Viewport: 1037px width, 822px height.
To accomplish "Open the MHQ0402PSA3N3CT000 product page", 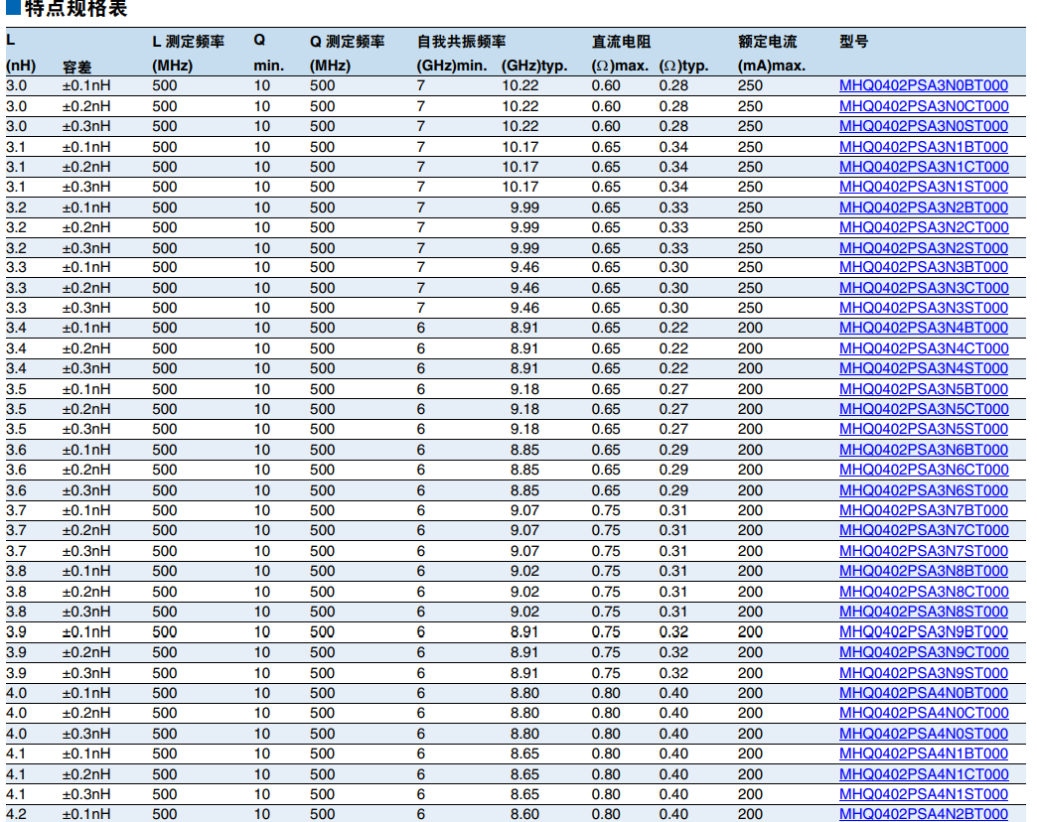I will [923, 288].
